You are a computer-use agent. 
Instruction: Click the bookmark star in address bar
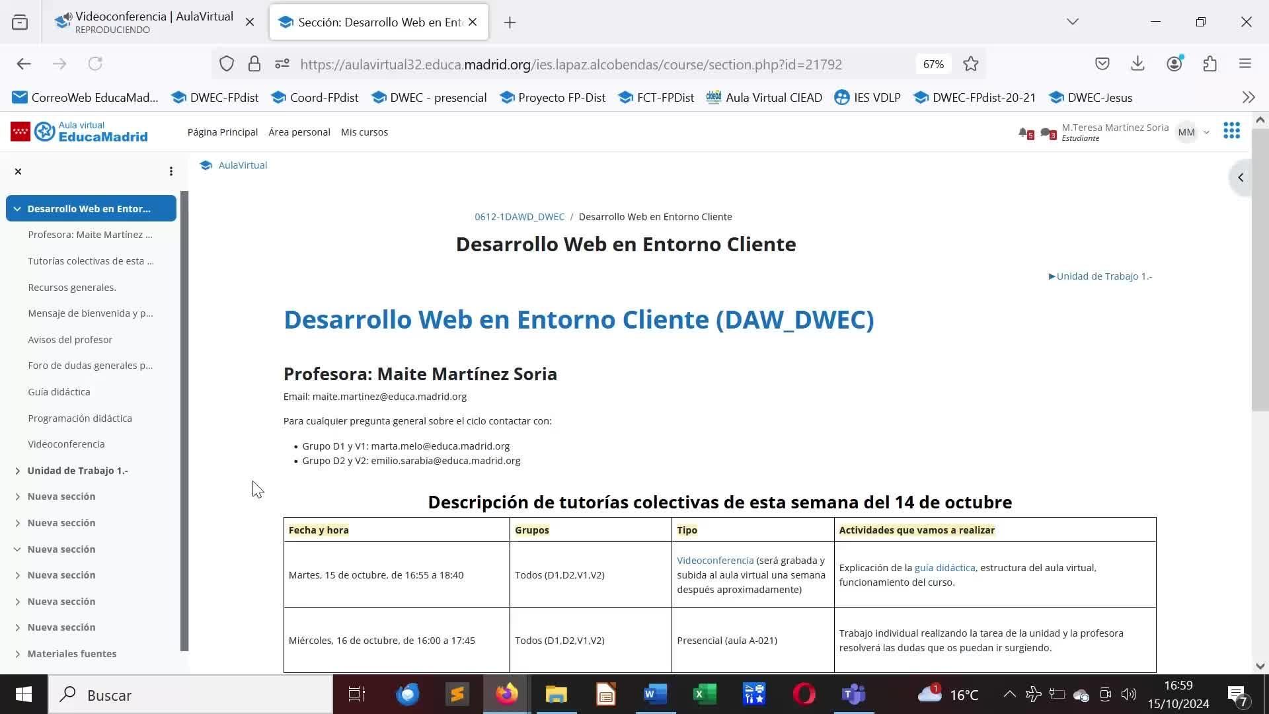(x=970, y=64)
